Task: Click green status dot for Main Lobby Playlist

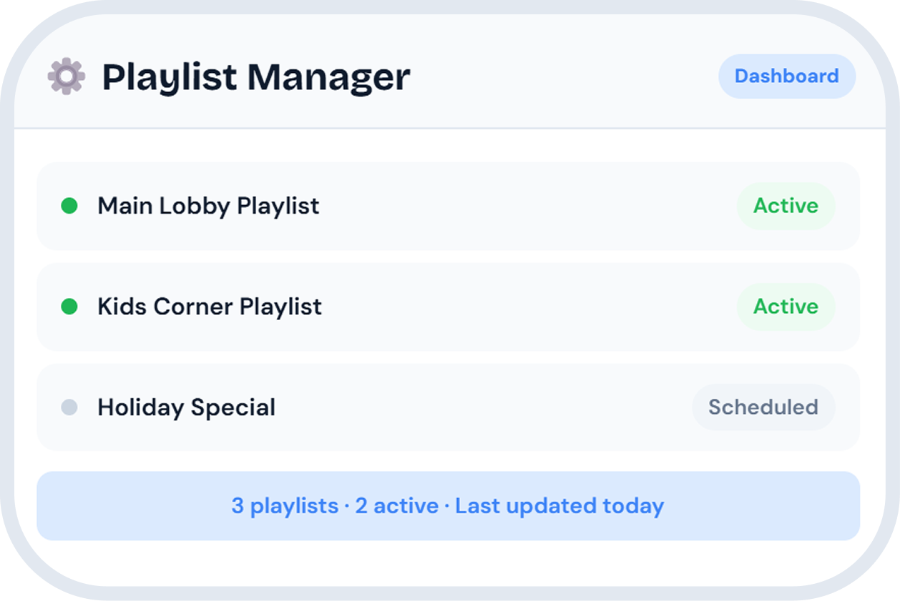Action: 69,207
